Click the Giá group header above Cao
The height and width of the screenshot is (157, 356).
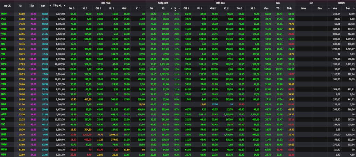click(278, 3)
